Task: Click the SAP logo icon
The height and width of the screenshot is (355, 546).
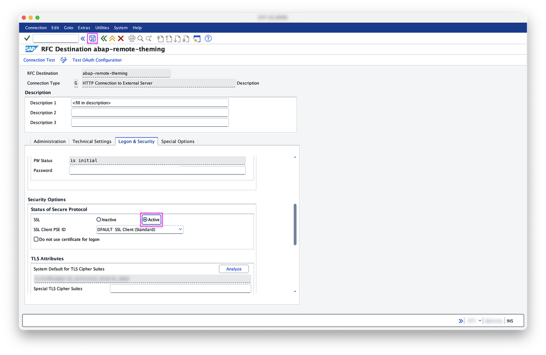Action: point(31,49)
